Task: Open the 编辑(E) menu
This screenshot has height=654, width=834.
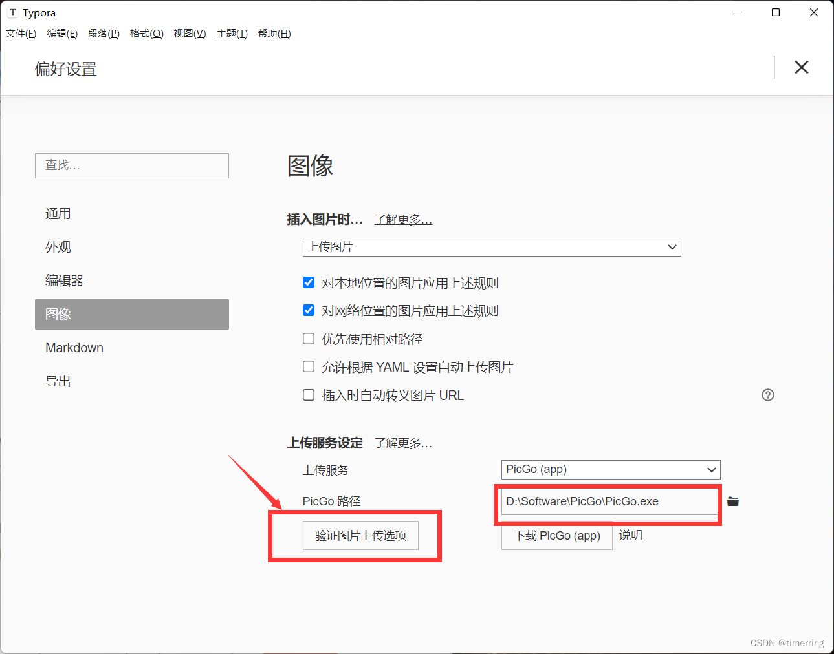Action: pyautogui.click(x=62, y=34)
